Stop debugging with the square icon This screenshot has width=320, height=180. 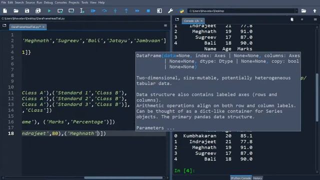[x=148, y=11]
